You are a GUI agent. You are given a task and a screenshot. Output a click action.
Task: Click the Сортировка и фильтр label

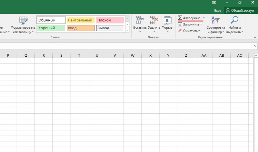click(215, 30)
